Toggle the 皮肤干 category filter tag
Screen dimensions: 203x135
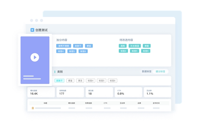59,81
